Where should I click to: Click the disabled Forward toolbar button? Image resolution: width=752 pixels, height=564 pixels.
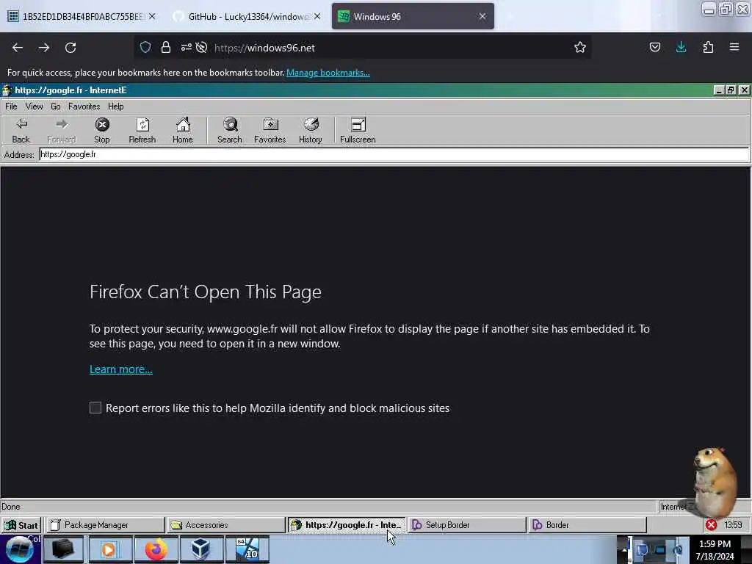coord(62,130)
